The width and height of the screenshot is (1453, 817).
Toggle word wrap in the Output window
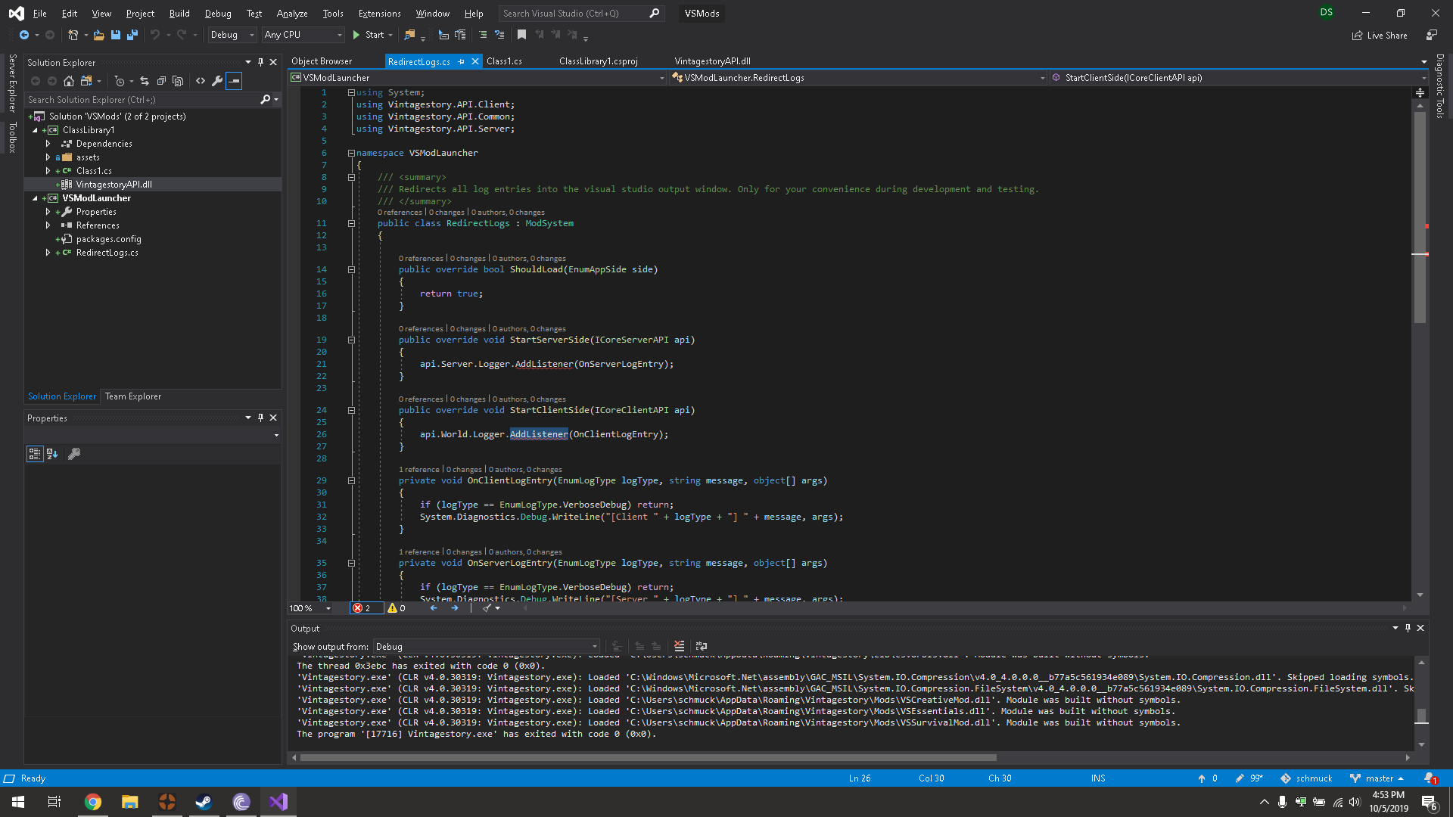(702, 646)
